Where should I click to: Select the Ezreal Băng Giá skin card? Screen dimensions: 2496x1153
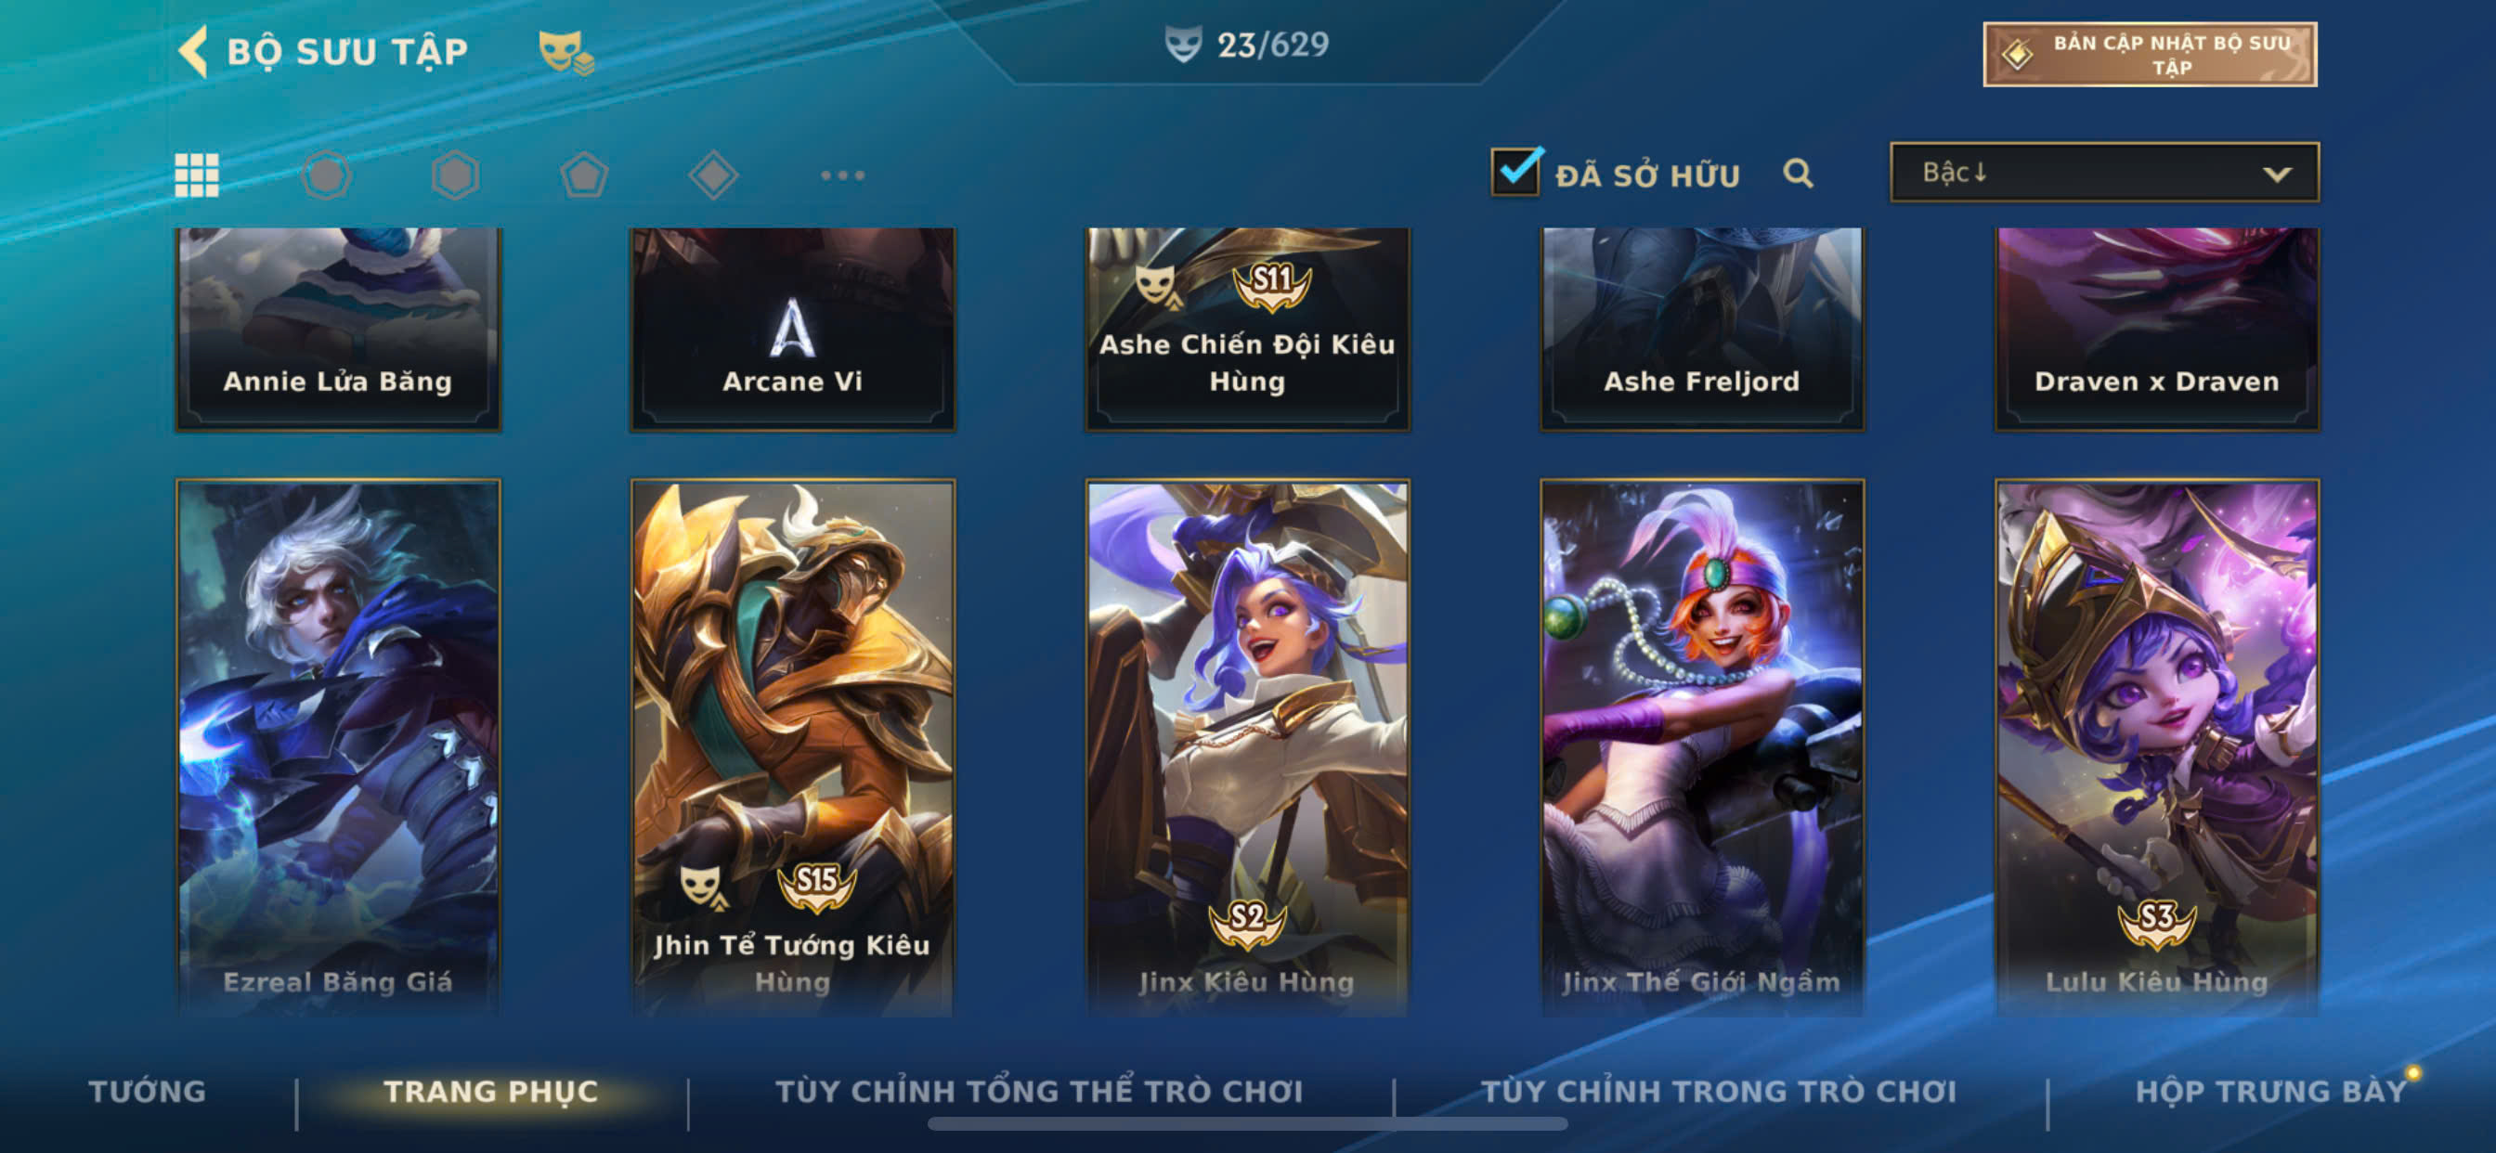(338, 746)
